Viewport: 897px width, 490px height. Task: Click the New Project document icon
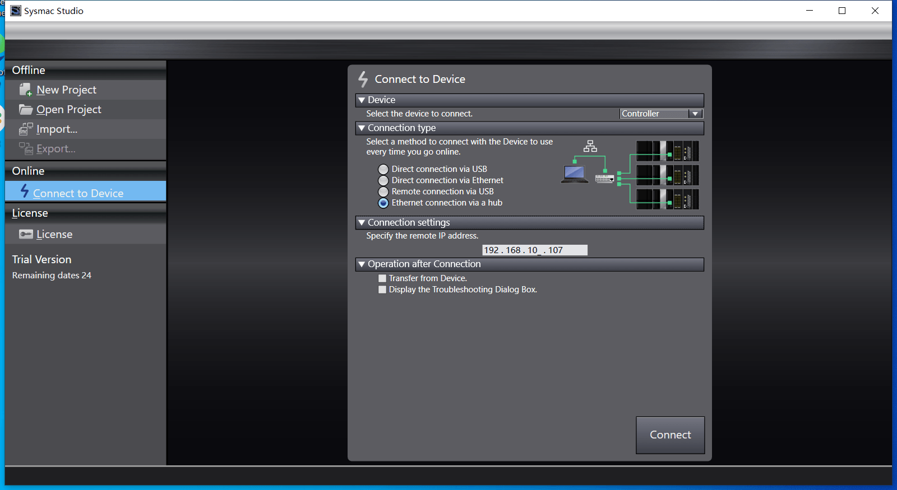point(25,90)
